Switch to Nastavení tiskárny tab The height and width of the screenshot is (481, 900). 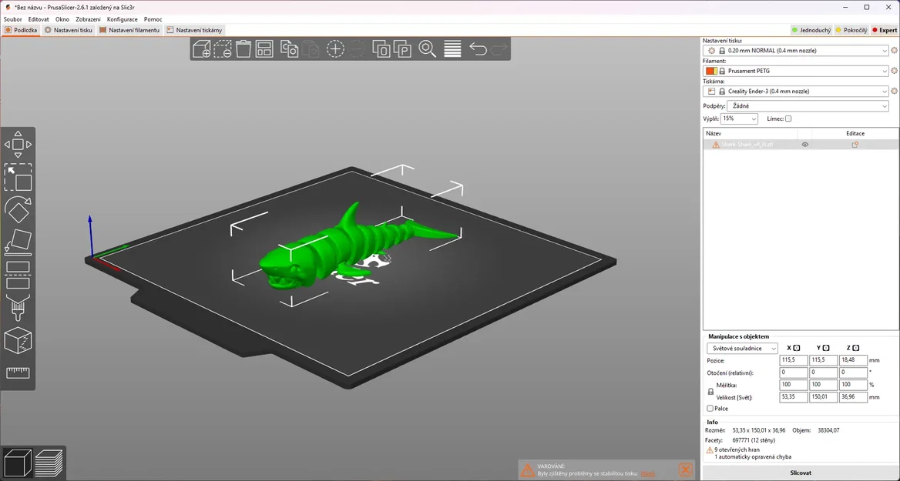tap(194, 30)
